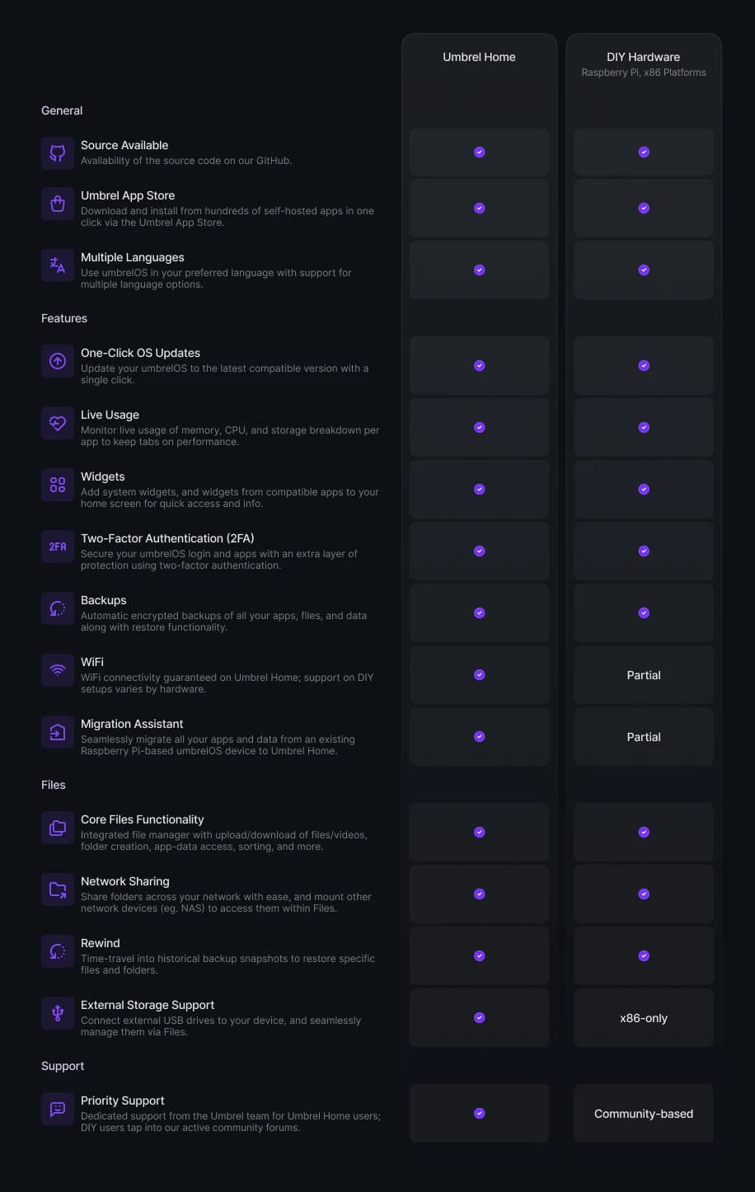Click Umbrel Home checkmark for Source Available

click(x=479, y=153)
